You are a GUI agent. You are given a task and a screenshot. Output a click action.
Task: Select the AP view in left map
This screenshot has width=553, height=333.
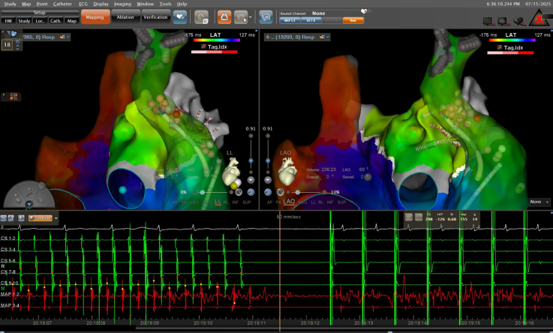tap(175, 202)
